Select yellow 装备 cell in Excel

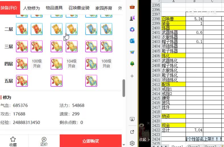pos(174,23)
